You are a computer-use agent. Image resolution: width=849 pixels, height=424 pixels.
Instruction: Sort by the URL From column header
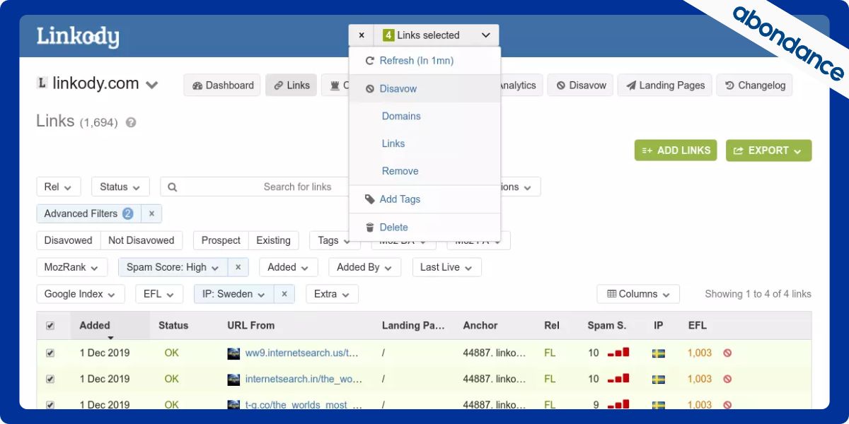[x=251, y=326]
